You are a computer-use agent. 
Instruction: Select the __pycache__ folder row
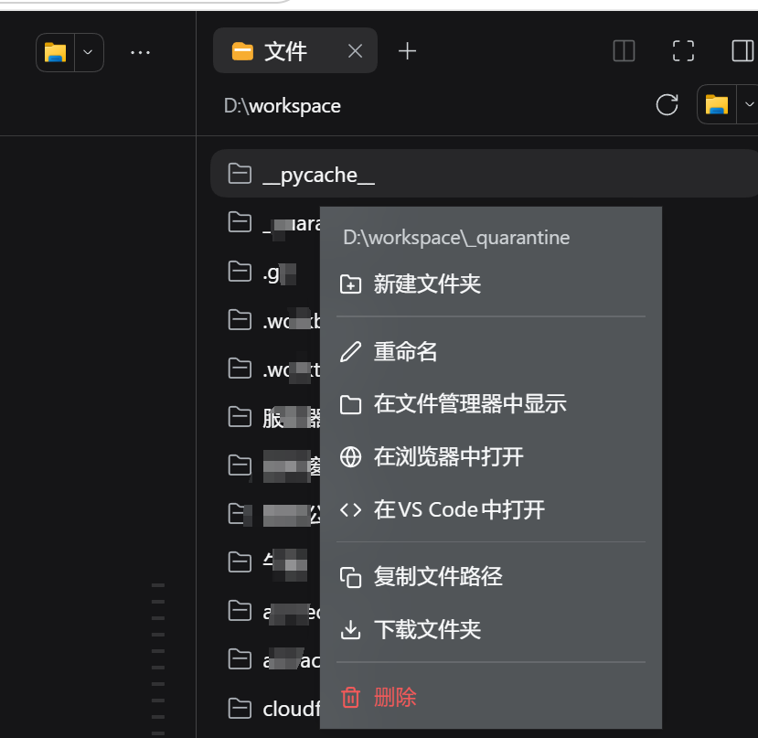pos(484,174)
